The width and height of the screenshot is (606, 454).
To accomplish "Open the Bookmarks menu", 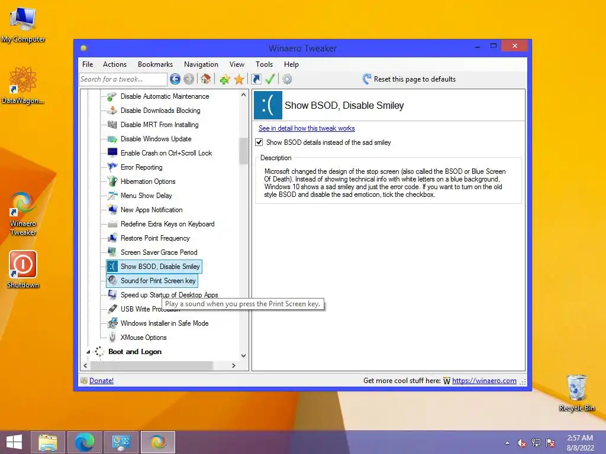I will (x=156, y=64).
